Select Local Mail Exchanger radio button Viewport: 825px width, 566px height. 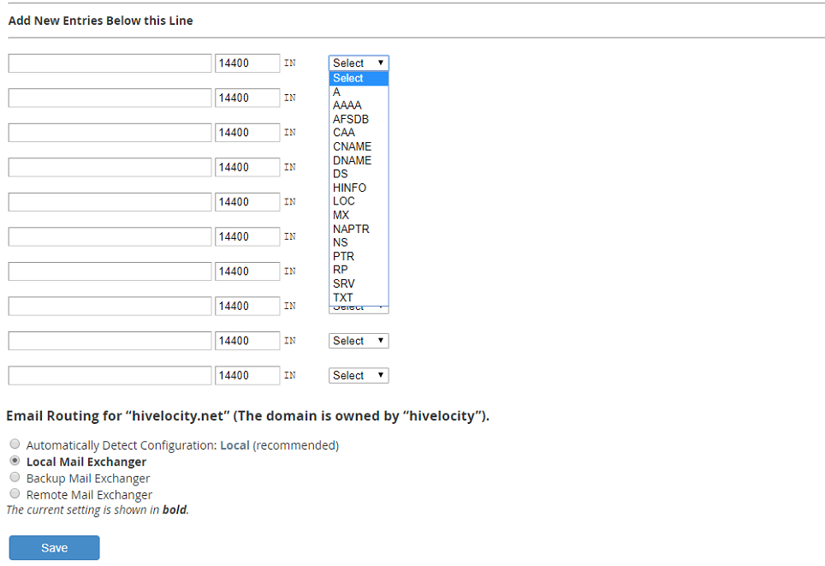click(x=15, y=461)
